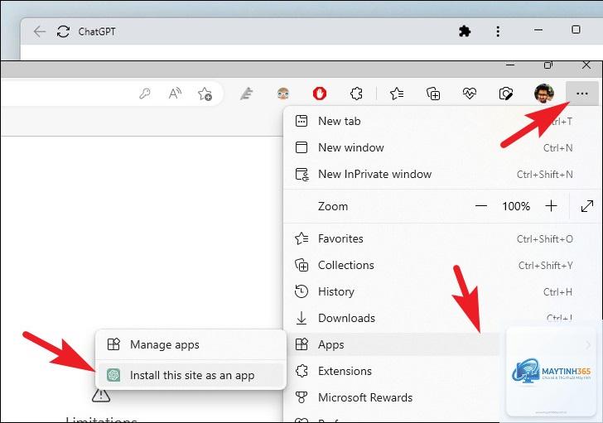The width and height of the screenshot is (603, 423).
Task: Open the red hand ad blocker extension
Action: tap(320, 94)
